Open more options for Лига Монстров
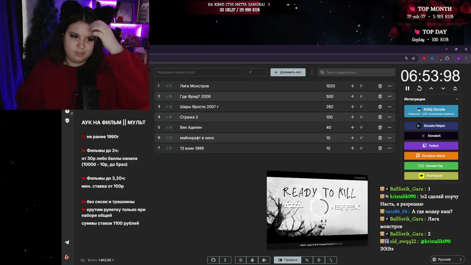This screenshot has width=471, height=265. tap(390, 86)
